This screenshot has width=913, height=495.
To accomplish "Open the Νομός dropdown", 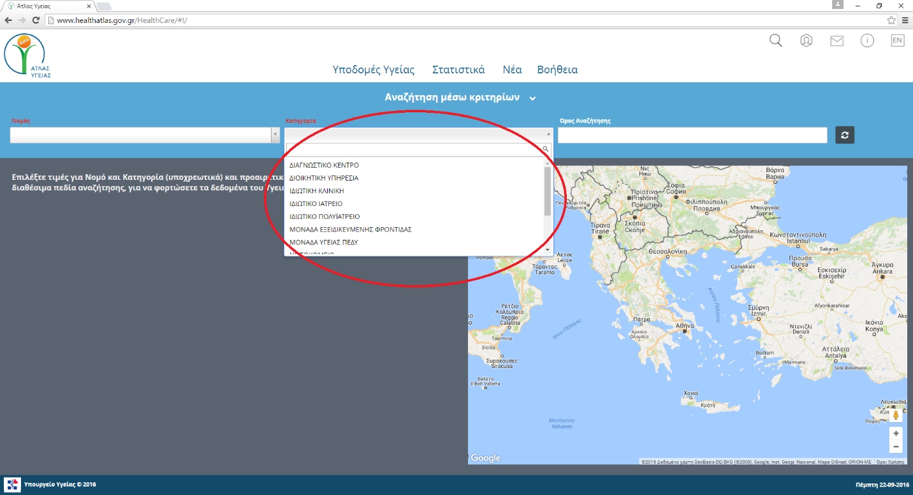I will pos(145,135).
